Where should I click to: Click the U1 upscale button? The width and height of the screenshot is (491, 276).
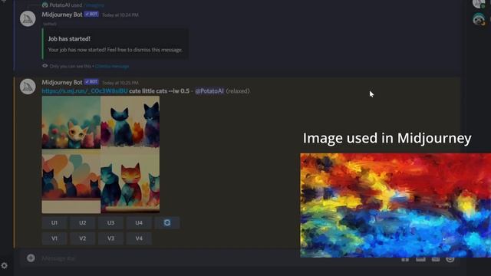[x=54, y=223]
